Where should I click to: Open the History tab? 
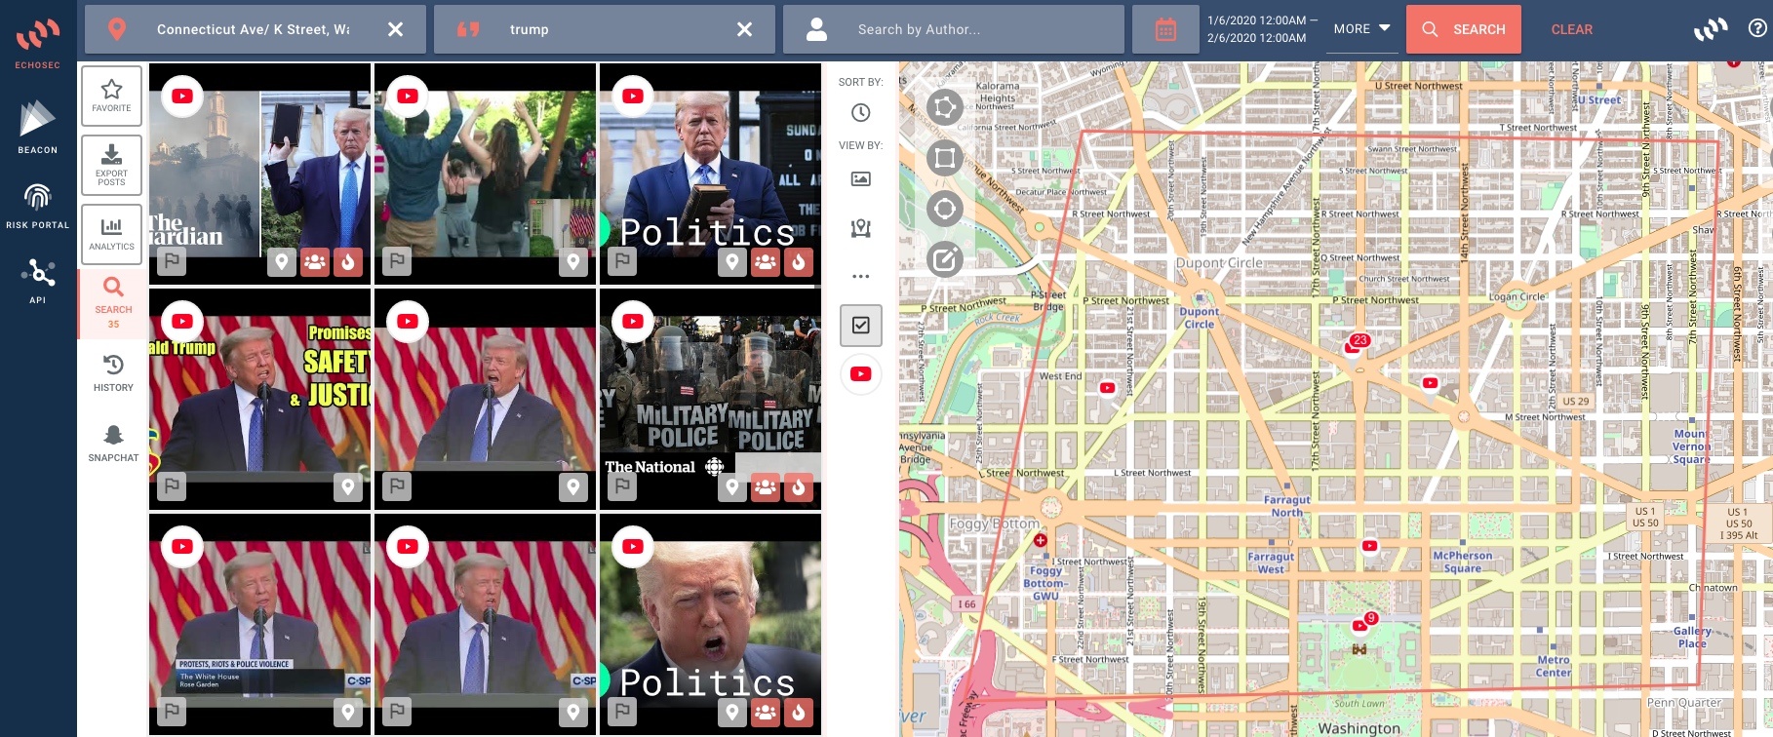[x=113, y=372]
